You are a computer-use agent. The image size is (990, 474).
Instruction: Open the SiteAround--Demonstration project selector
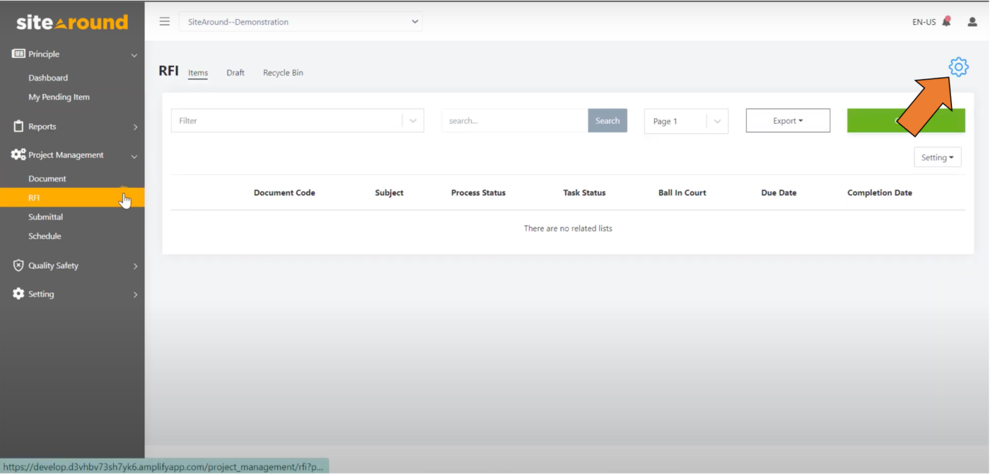pos(301,21)
